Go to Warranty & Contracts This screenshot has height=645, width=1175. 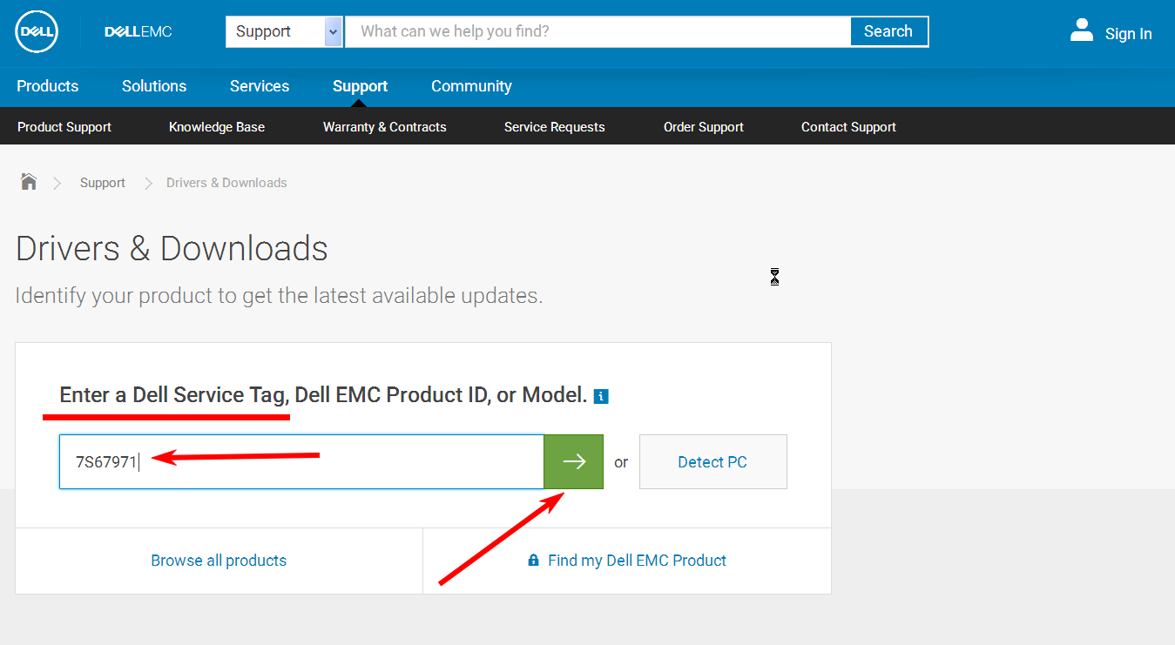(384, 127)
